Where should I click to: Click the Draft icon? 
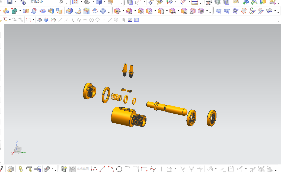pos(95,11)
